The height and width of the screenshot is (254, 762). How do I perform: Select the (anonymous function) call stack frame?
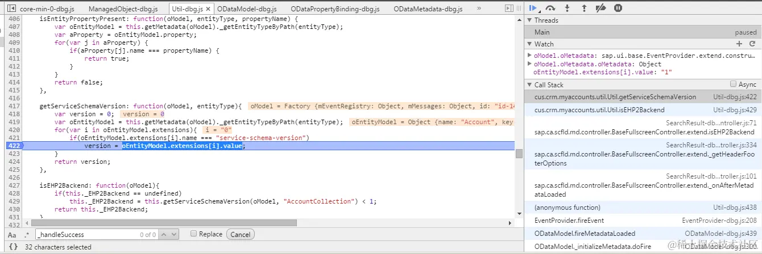pyautogui.click(x=643, y=208)
